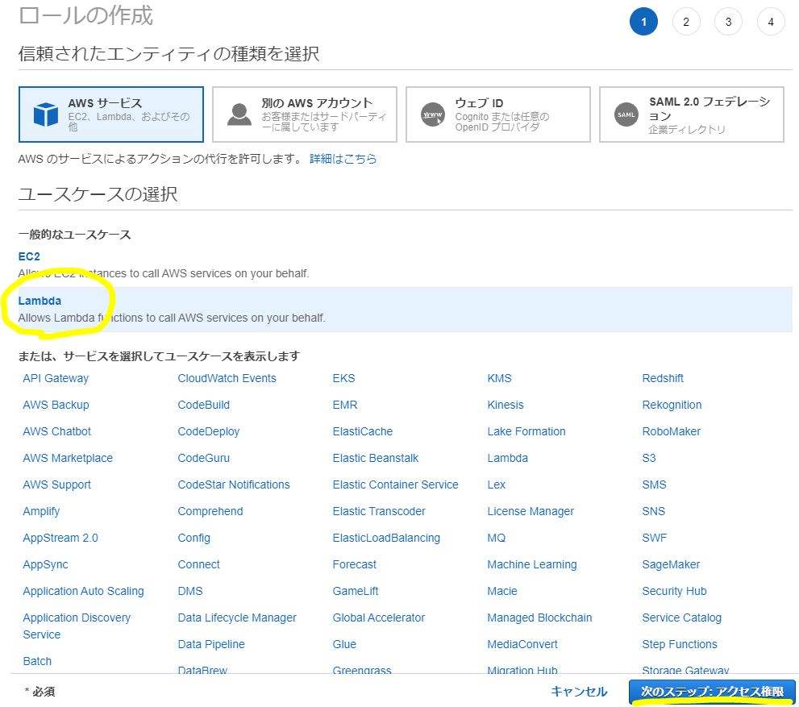Select the CodeBuild service
799x707 pixels.
(x=204, y=405)
